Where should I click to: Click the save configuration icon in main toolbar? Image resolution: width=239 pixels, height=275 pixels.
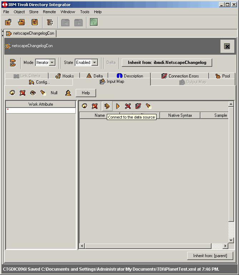(35, 22)
